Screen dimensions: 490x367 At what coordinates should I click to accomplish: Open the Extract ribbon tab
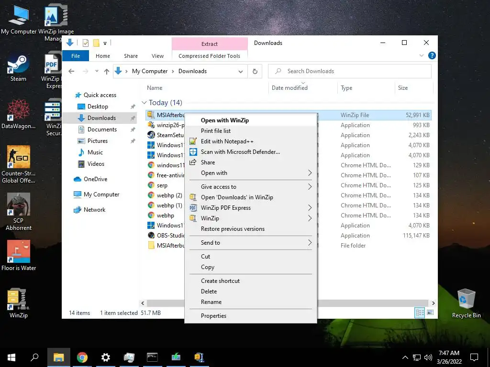click(x=210, y=44)
